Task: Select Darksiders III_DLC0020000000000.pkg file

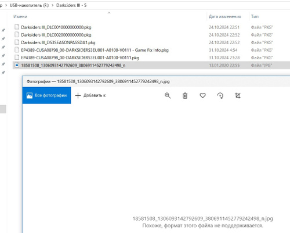Action: (x=56, y=35)
